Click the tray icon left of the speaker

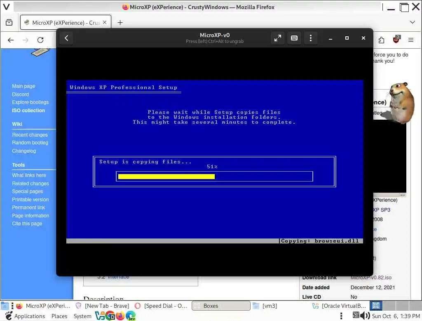[x=356, y=315]
